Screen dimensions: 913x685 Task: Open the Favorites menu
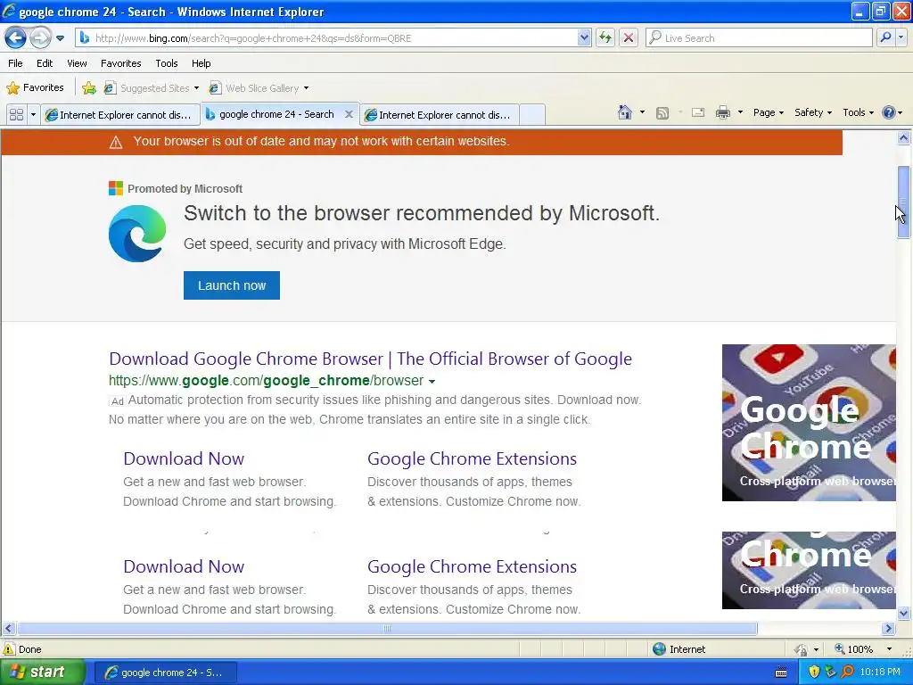click(120, 63)
